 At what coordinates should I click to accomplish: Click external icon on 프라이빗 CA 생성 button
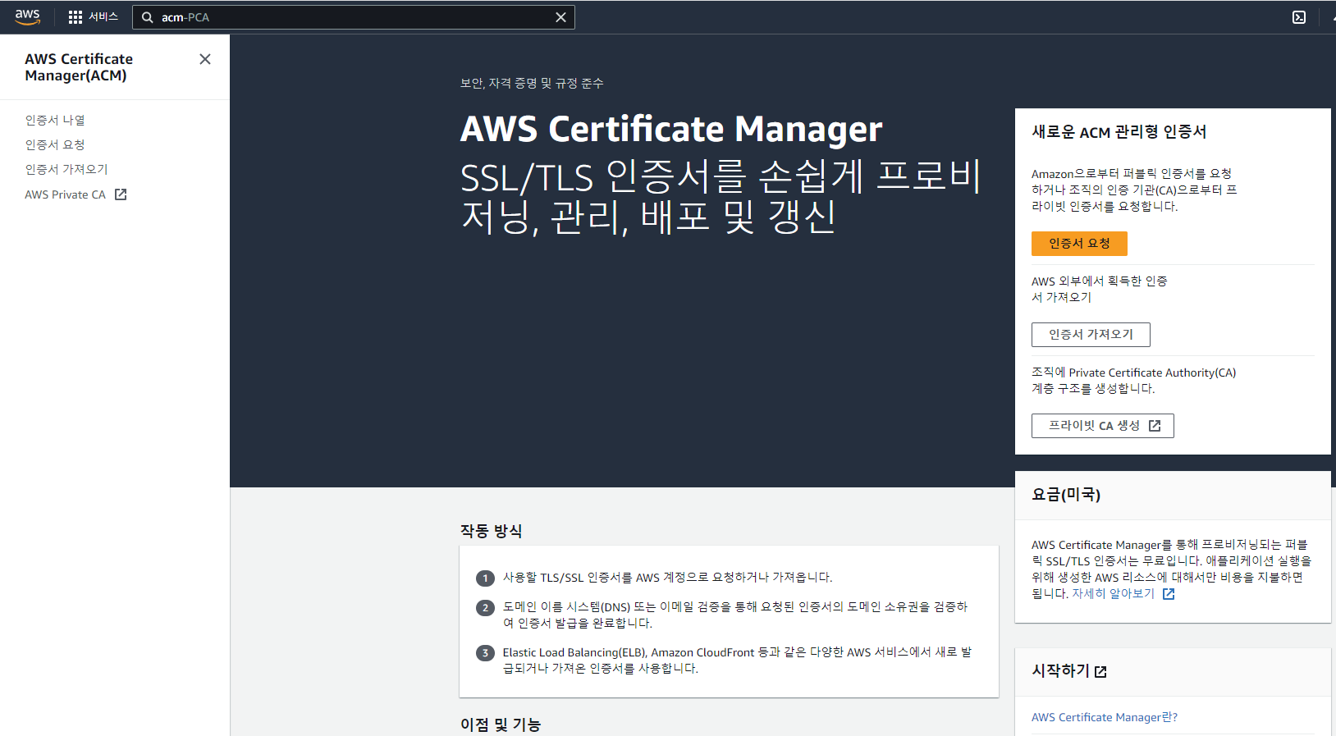1155,426
